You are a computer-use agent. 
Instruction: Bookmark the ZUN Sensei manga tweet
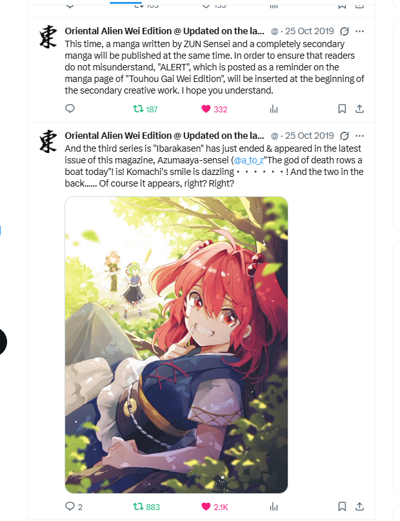342,109
